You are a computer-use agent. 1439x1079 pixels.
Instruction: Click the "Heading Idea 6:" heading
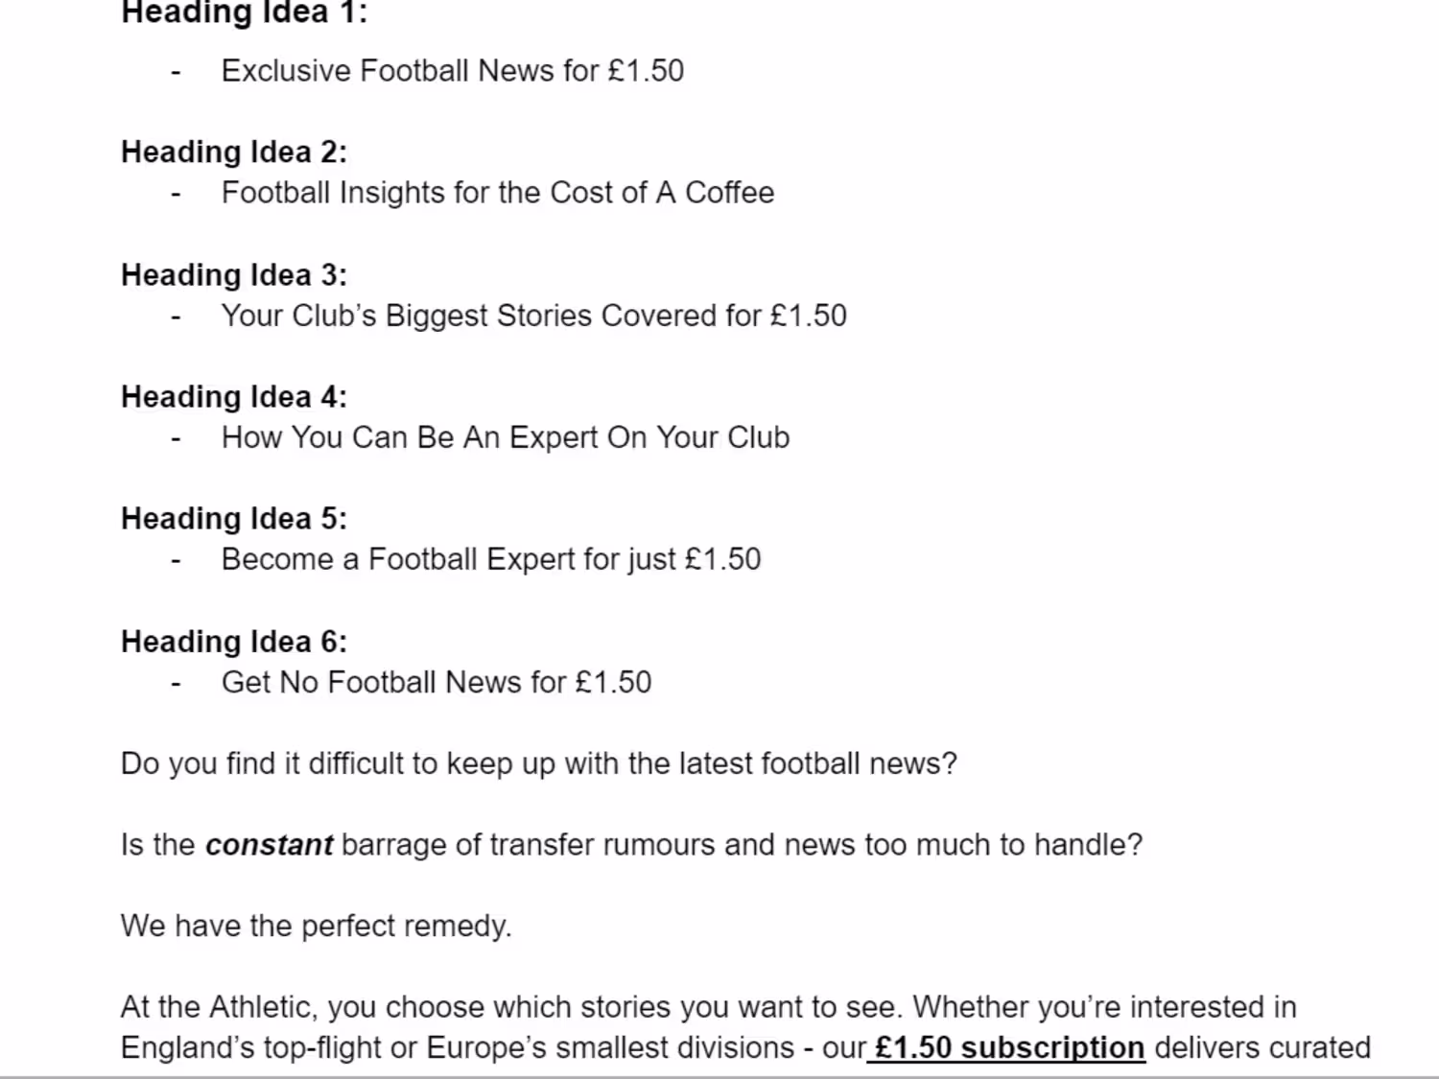click(234, 642)
